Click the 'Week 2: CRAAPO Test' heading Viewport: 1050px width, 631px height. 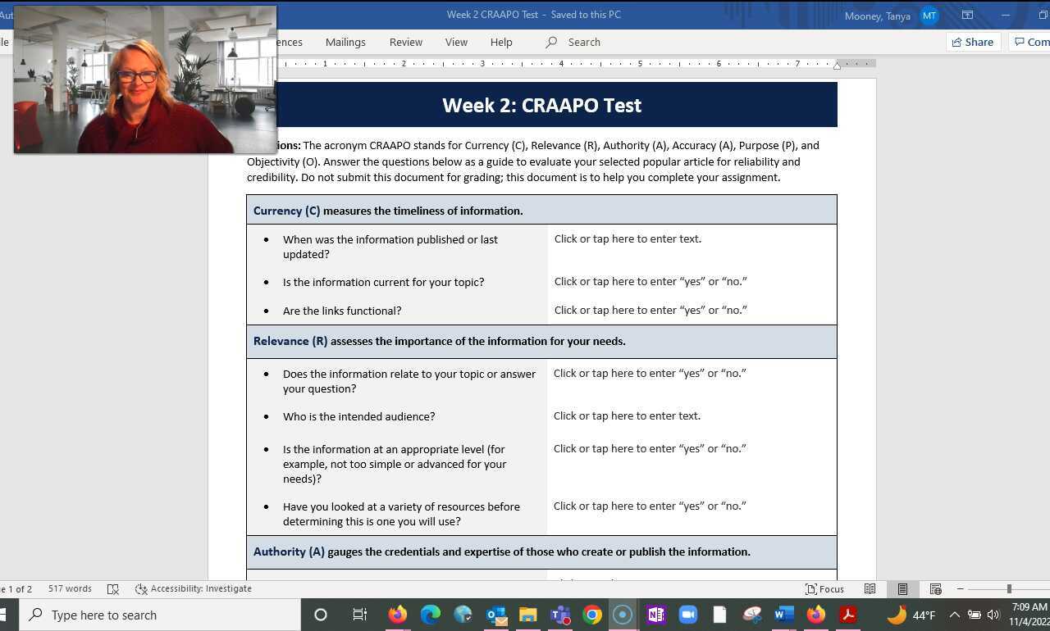click(x=541, y=105)
